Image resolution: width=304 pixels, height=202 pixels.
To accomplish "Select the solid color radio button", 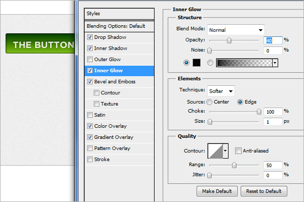I will [x=186, y=63].
